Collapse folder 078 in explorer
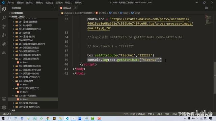216x121 pixels. [13, 95]
